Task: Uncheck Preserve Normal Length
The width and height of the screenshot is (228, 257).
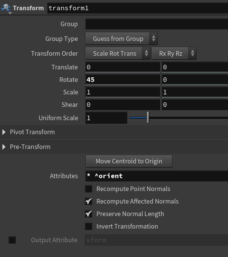Action: [88, 214]
